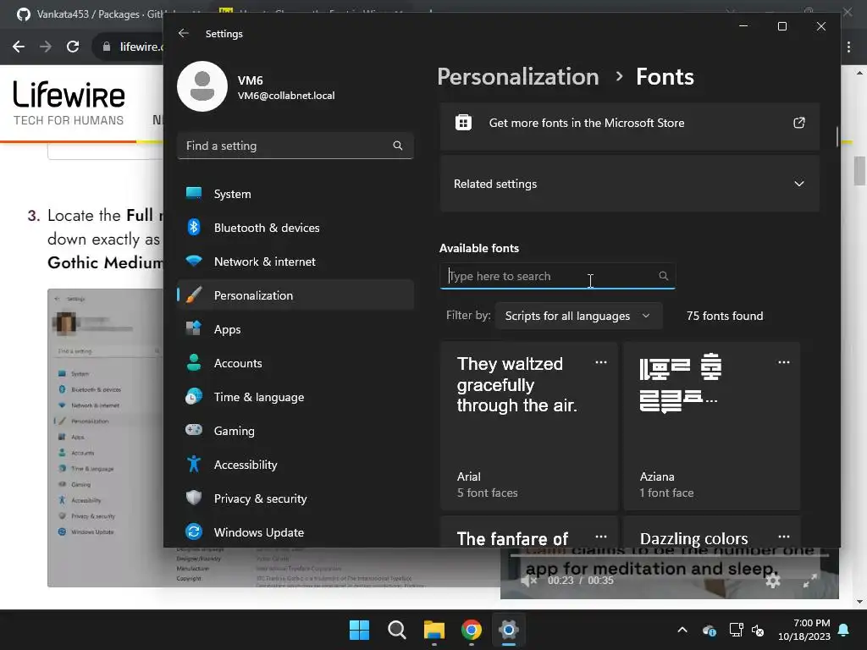Screen dimensions: 867x650
Task: Reload the page in Chrome
Action: (x=73, y=47)
